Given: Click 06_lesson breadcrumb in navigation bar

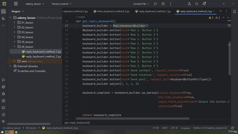Looking at the screenshot, I should point(31,128).
